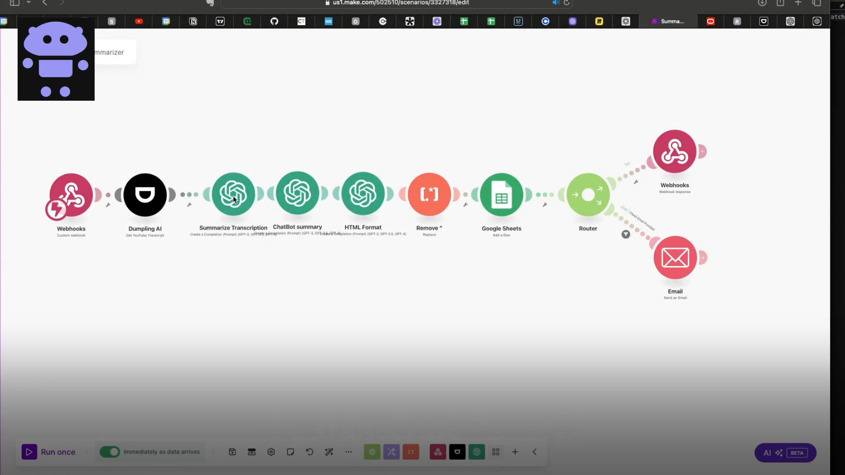Open the Summarize Transcription OpenAI module
The height and width of the screenshot is (475, 845).
tap(233, 194)
